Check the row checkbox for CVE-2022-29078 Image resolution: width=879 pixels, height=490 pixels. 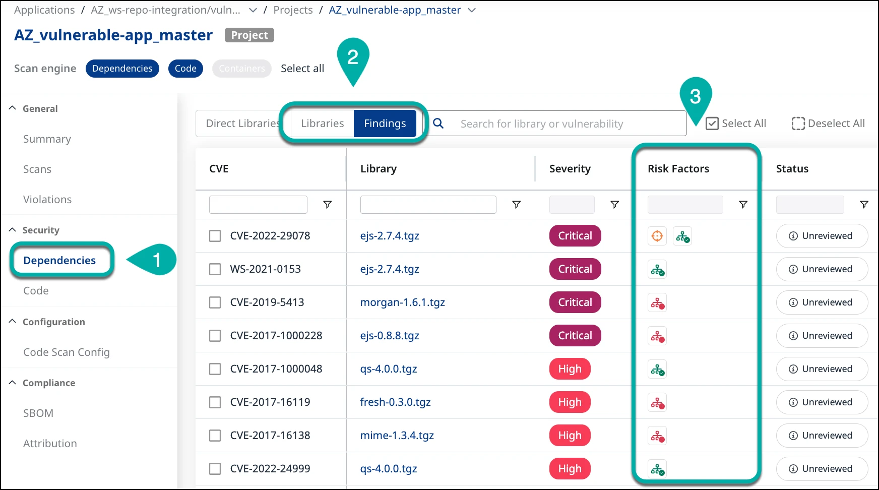coord(215,235)
